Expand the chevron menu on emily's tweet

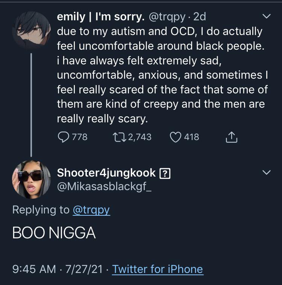tap(266, 17)
